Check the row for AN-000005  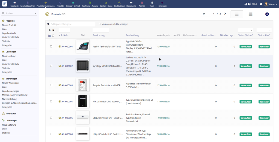[51, 118]
